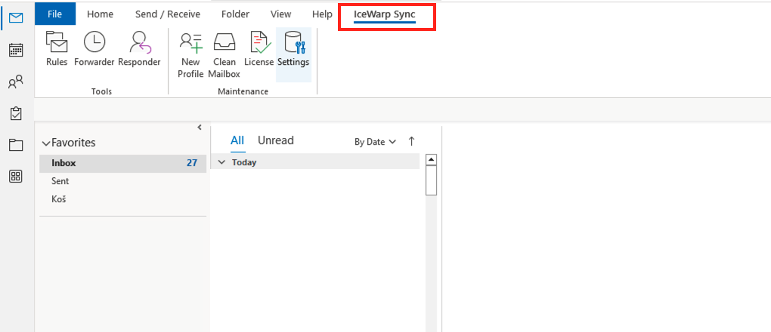This screenshot has height=332, width=771.
Task: Open the By Date sort dropdown
Action: [375, 142]
